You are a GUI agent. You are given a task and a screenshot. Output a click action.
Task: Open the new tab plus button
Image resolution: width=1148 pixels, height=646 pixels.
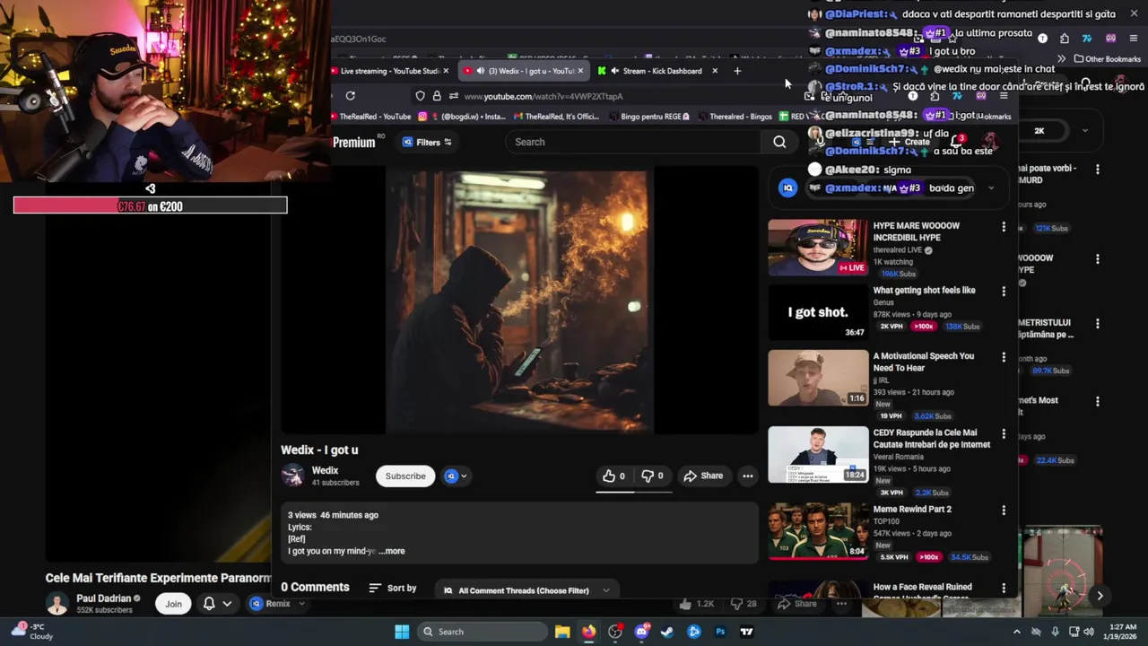(x=737, y=71)
